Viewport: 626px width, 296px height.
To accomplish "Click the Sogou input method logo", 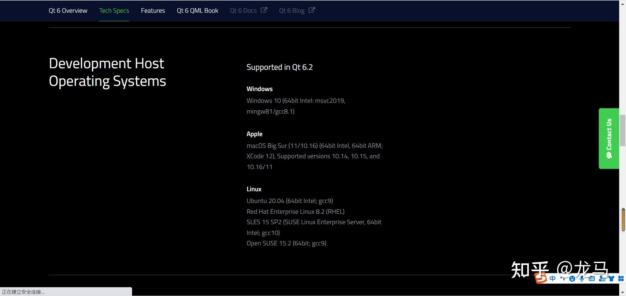I will (x=541, y=278).
